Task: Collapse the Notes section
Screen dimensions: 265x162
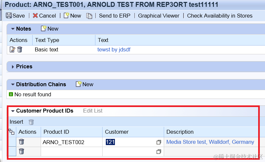Action: click(x=13, y=29)
